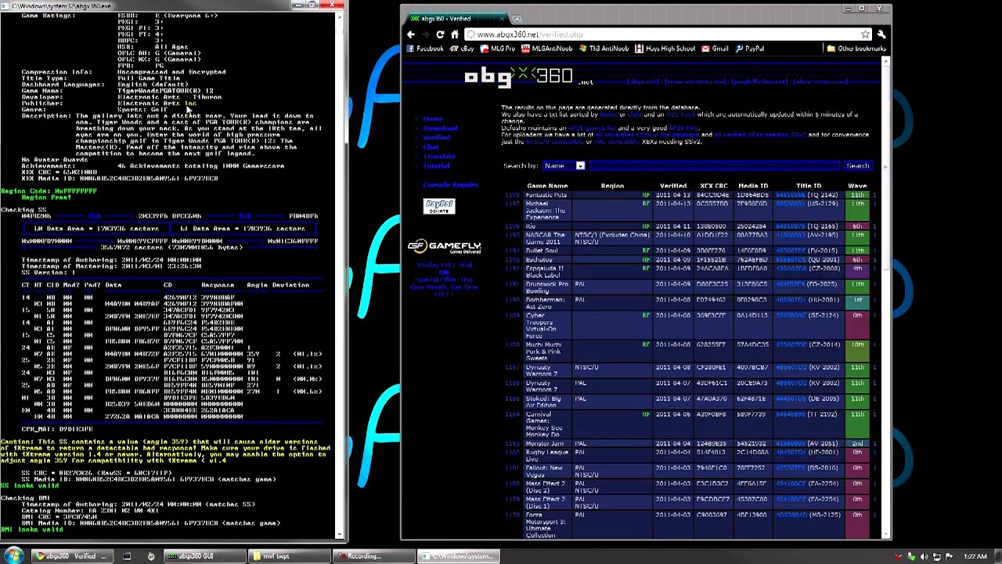This screenshot has width=1002, height=564.
Task: Open the Chat link in site sidebar
Action: [431, 146]
